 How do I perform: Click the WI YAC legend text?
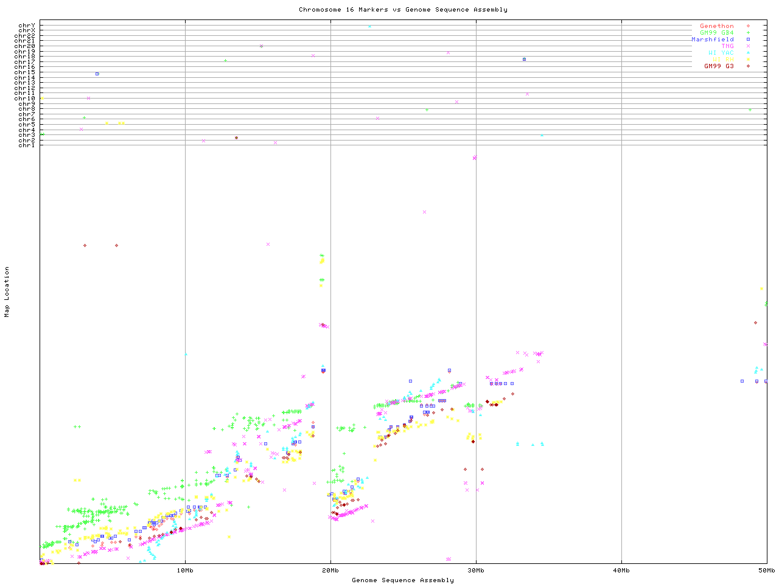tap(721, 53)
